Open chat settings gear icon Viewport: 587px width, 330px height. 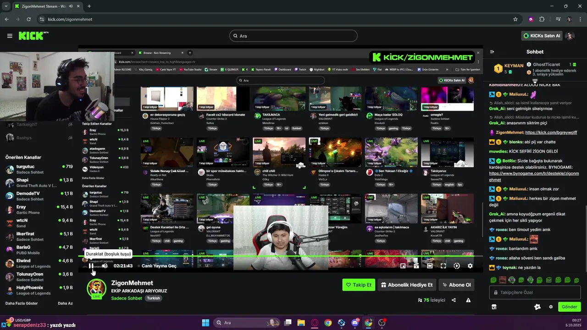pyautogui.click(x=551, y=307)
